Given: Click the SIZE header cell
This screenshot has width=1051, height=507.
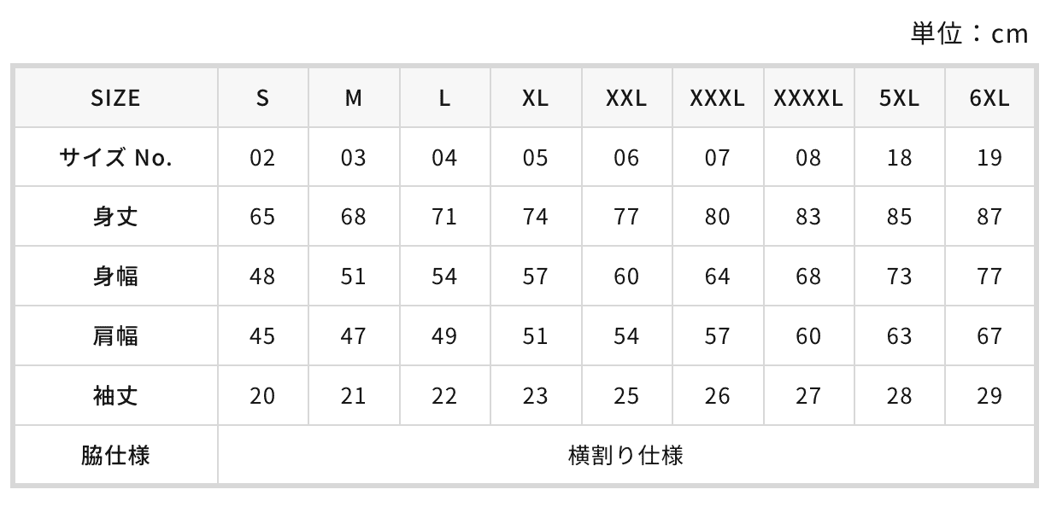Looking at the screenshot, I should coord(115,98).
